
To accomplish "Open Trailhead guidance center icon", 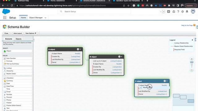I will coord(174,12).
